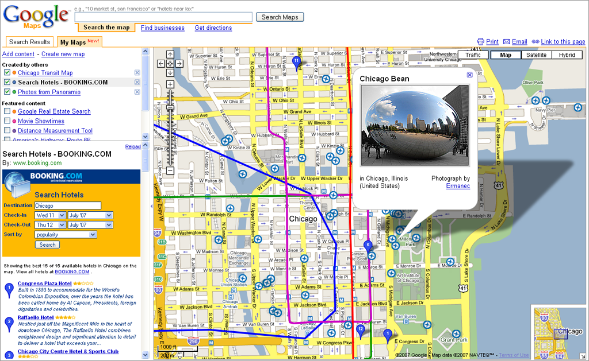Check Movie Showtimes content
Screen dimensions: 589x361
[7, 121]
